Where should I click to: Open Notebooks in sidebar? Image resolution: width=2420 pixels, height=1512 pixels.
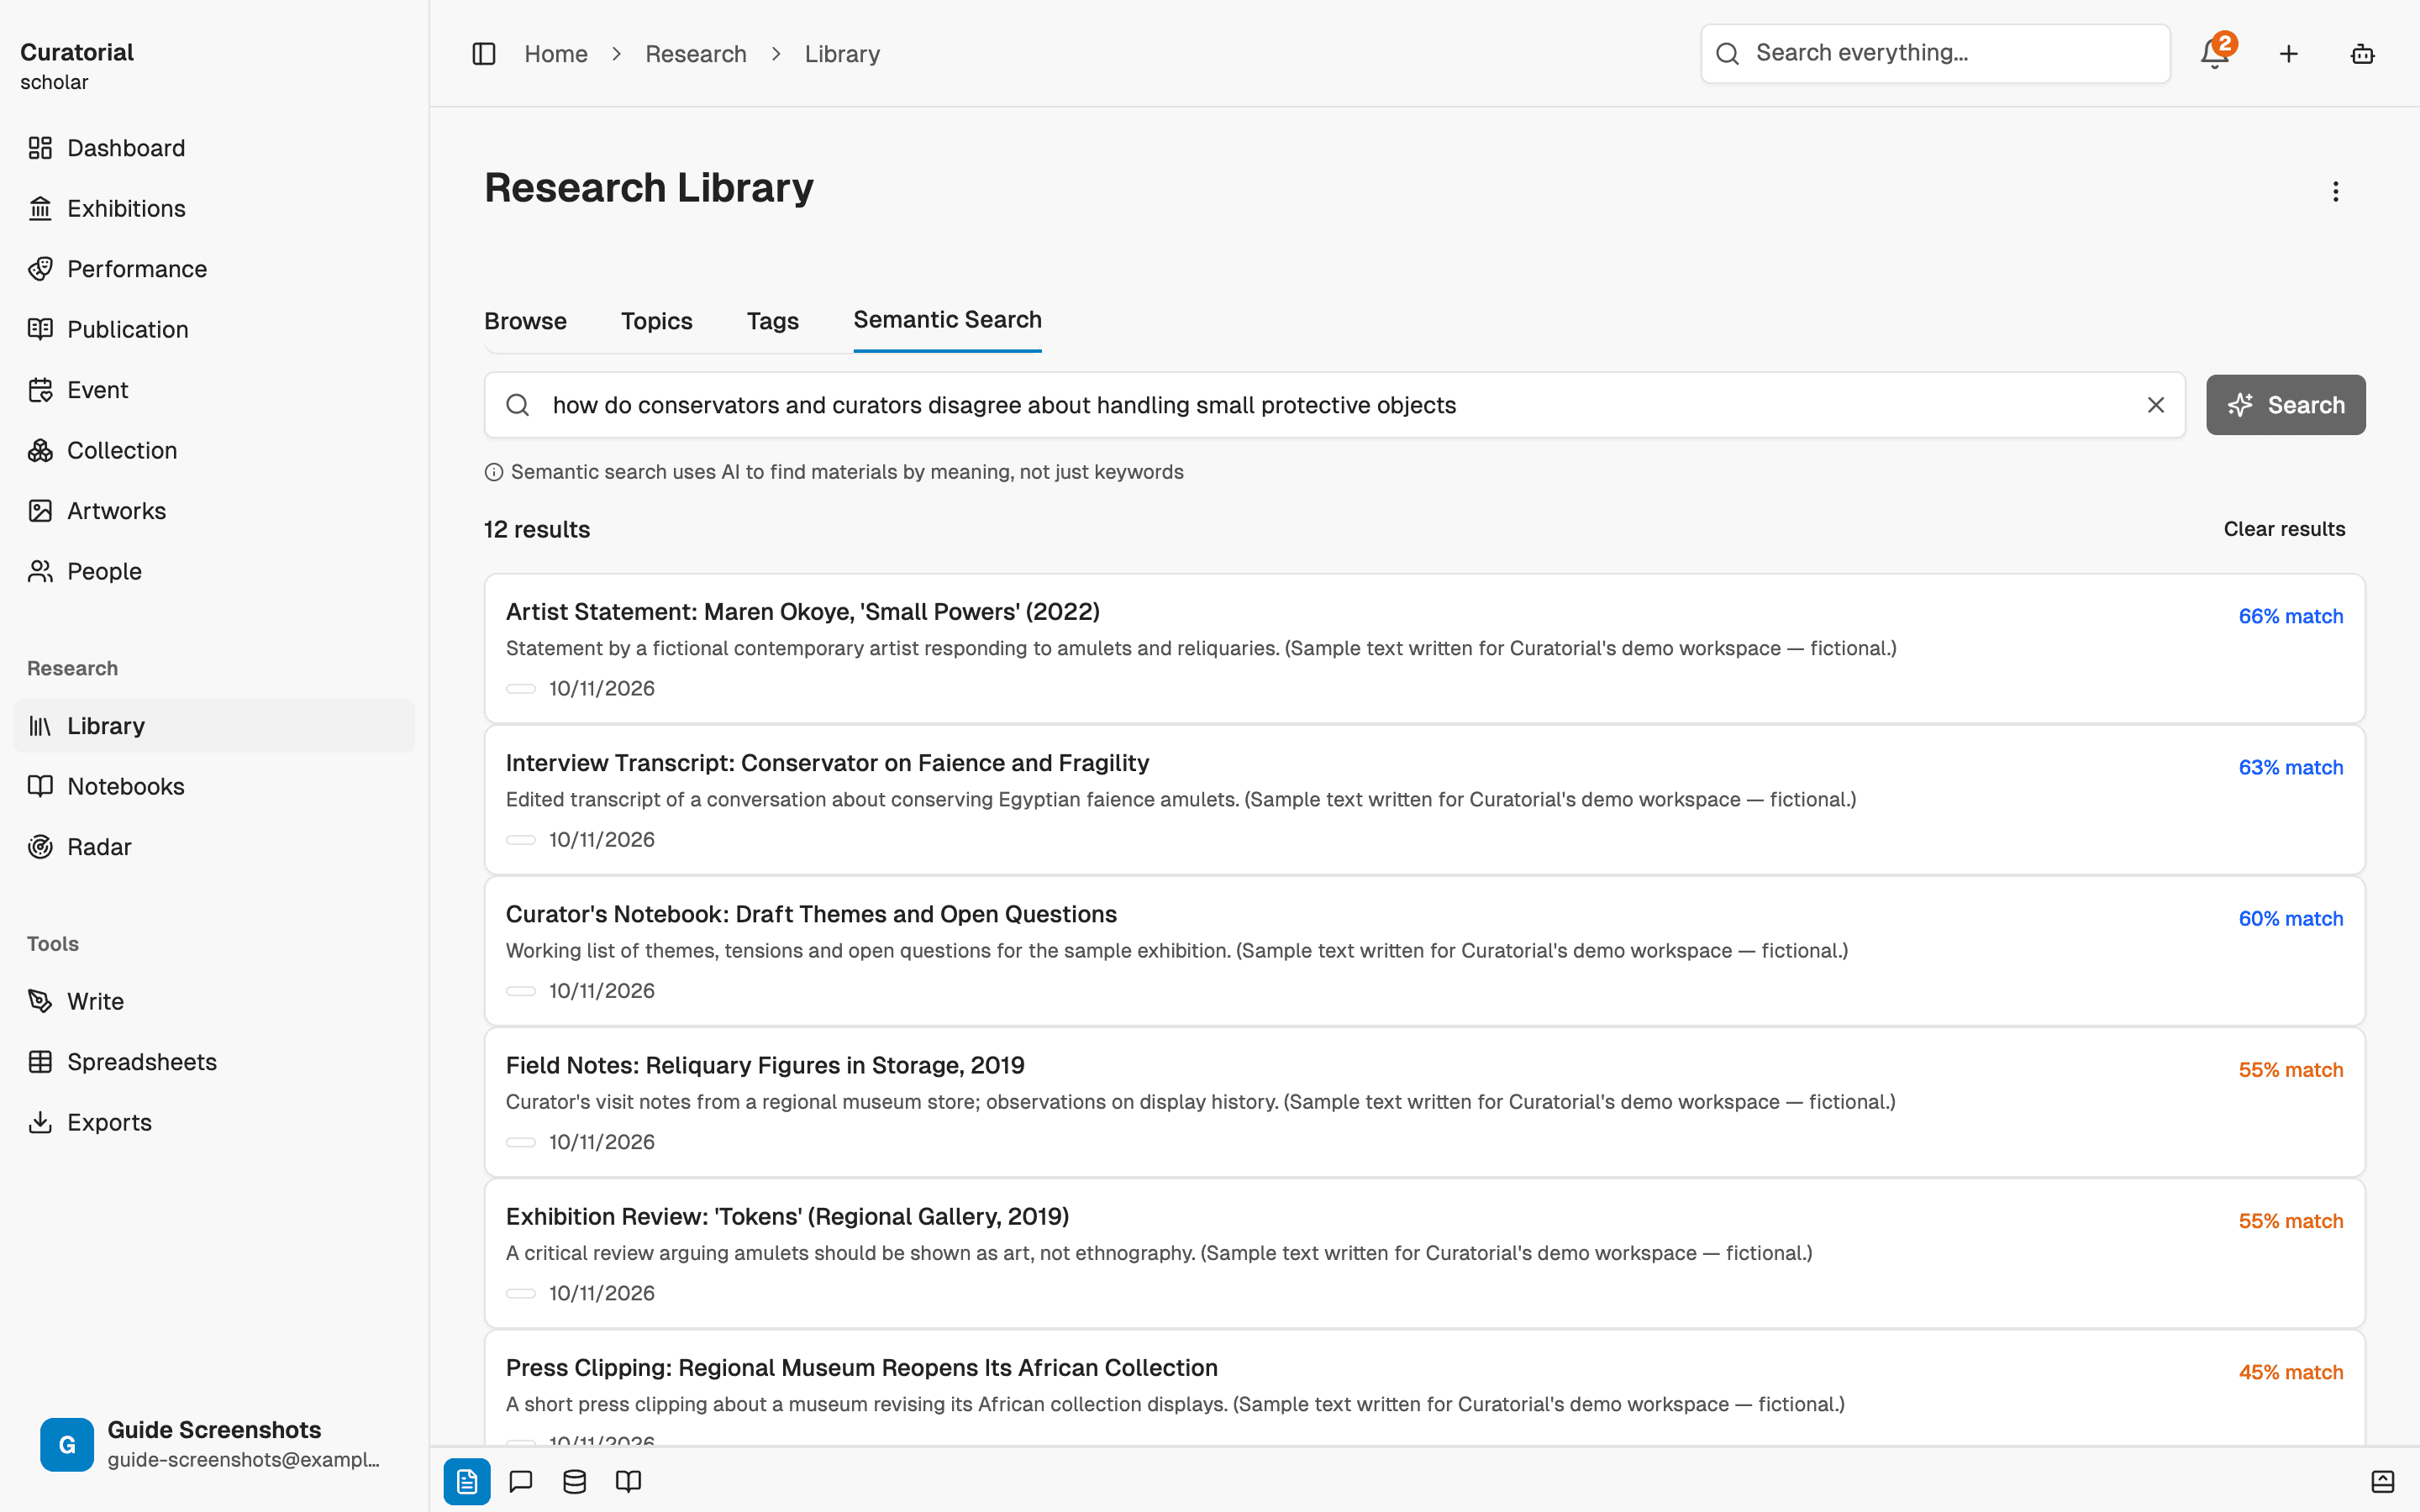pos(214,786)
